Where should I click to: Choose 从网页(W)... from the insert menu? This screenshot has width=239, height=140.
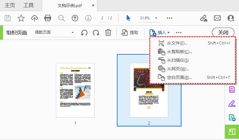[193, 69]
